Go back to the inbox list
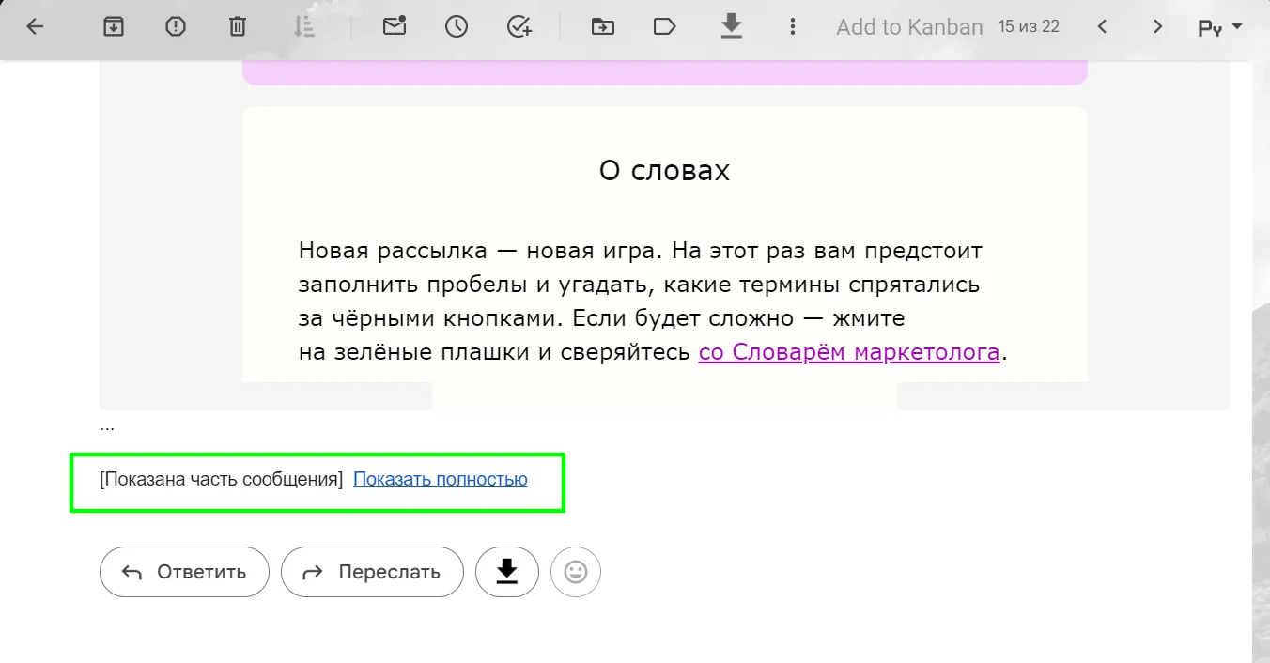This screenshot has width=1270, height=663. [35, 27]
